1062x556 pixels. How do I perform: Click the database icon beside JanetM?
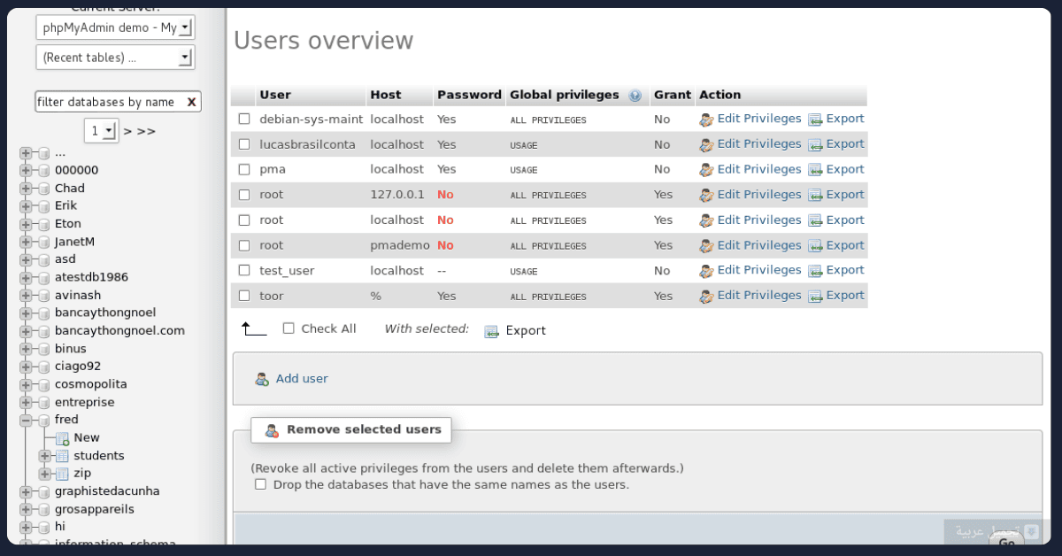click(43, 242)
